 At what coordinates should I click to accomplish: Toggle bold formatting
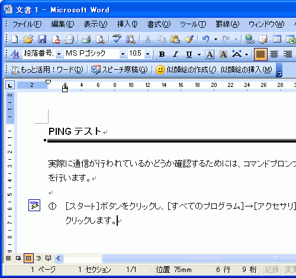coord(162,54)
